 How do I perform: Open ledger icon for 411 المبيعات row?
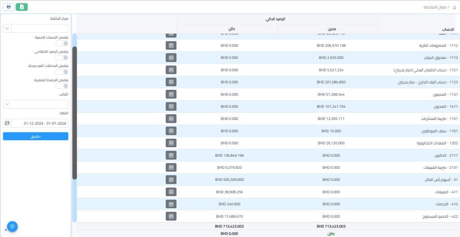(171, 192)
